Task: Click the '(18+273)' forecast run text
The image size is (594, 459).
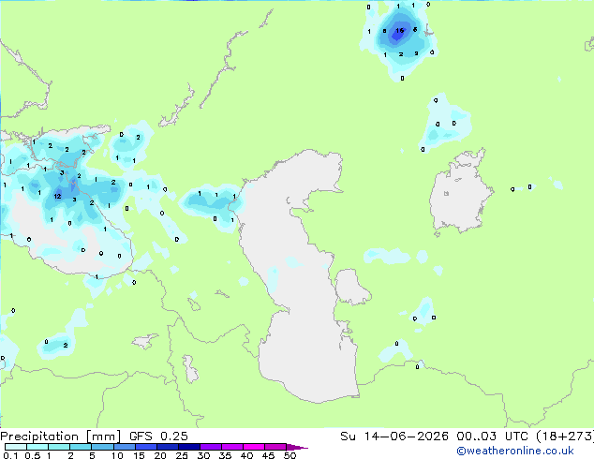Action: click(x=565, y=437)
